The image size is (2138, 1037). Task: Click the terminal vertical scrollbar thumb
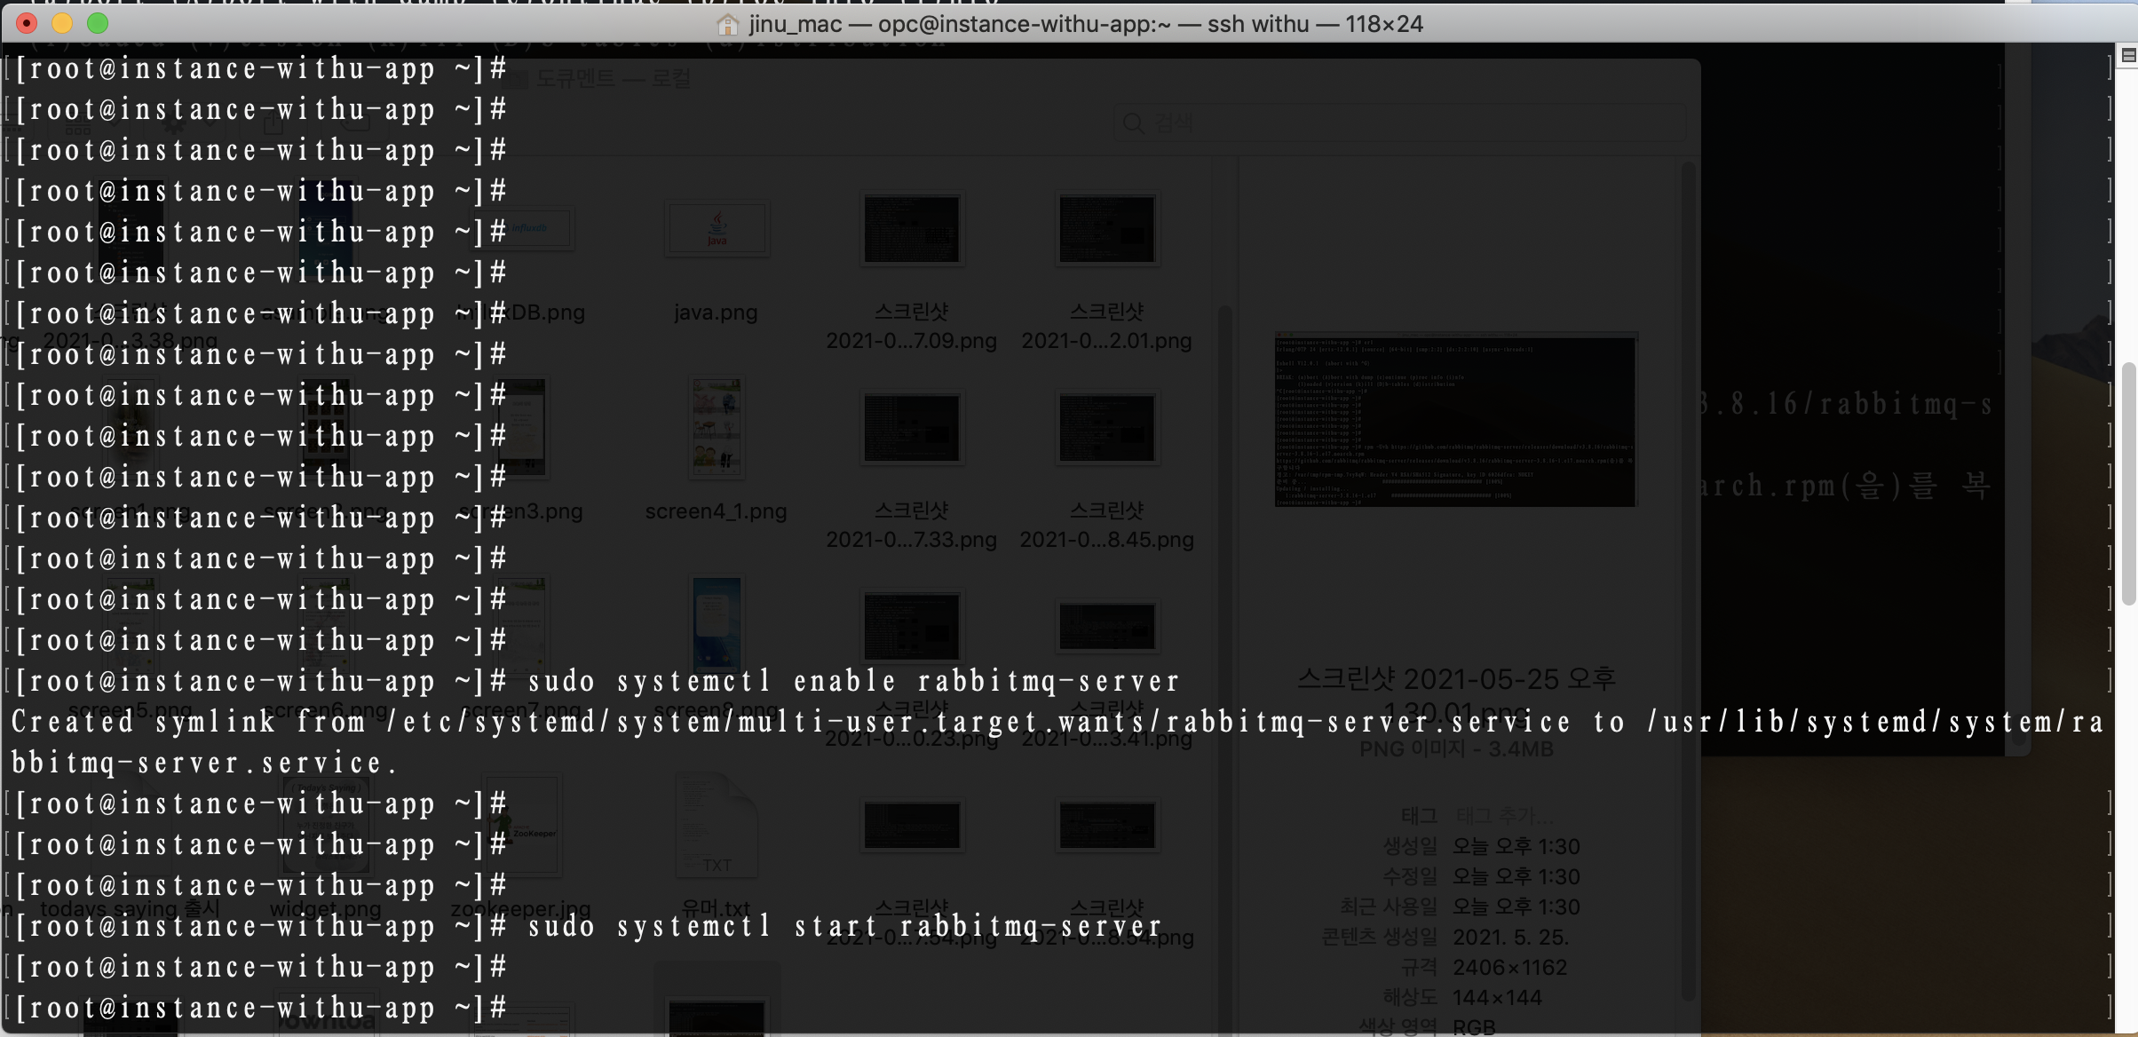pyautogui.click(x=2128, y=484)
